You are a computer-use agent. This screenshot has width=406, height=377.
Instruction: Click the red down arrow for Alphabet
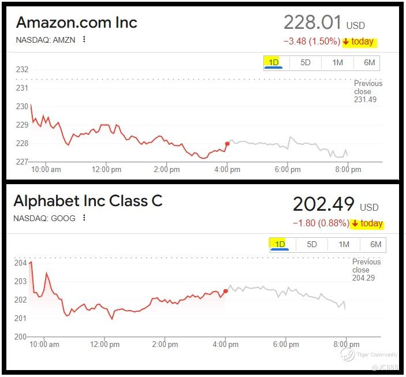click(x=355, y=223)
